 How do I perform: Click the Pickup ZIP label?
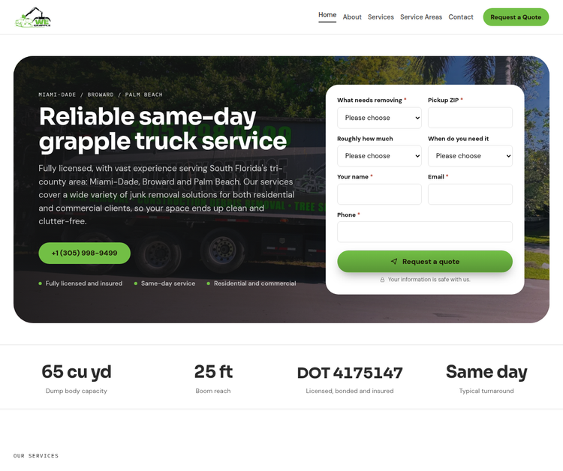pos(444,100)
